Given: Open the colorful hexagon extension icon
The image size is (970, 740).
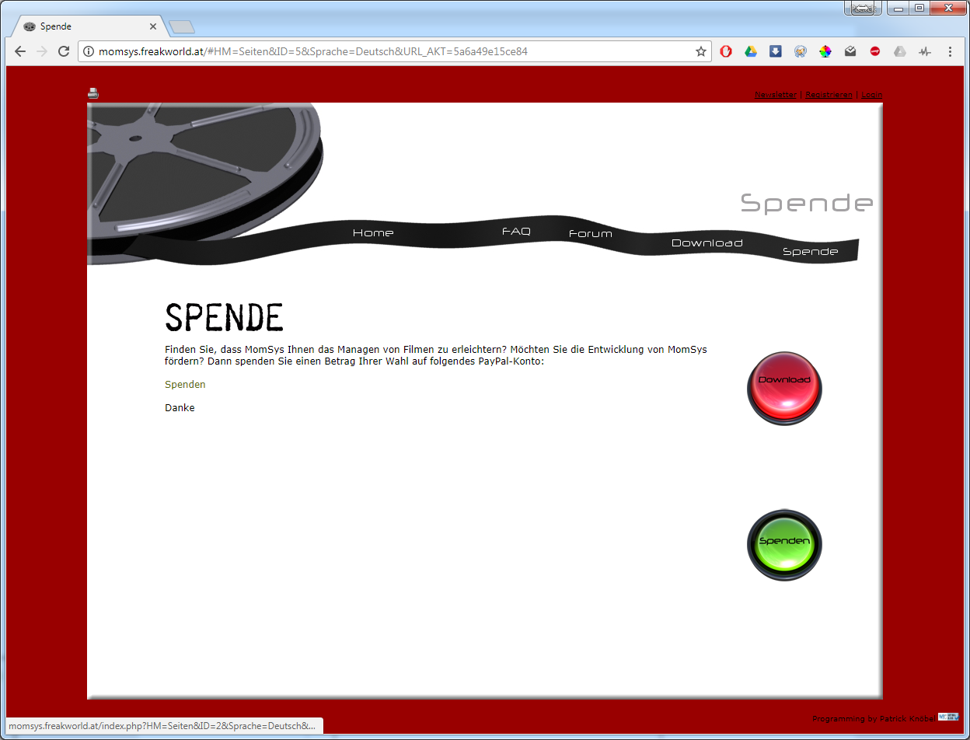Looking at the screenshot, I should (x=825, y=51).
